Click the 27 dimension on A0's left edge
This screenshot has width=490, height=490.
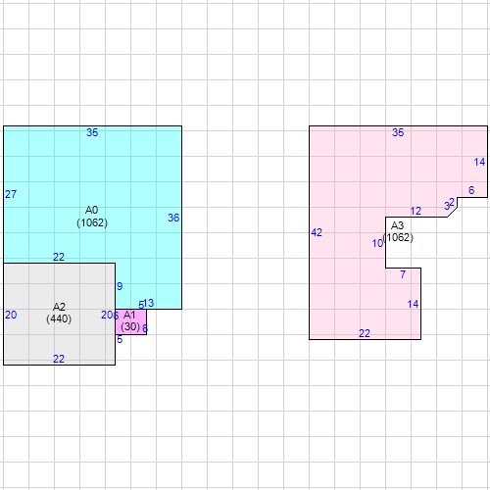11,194
